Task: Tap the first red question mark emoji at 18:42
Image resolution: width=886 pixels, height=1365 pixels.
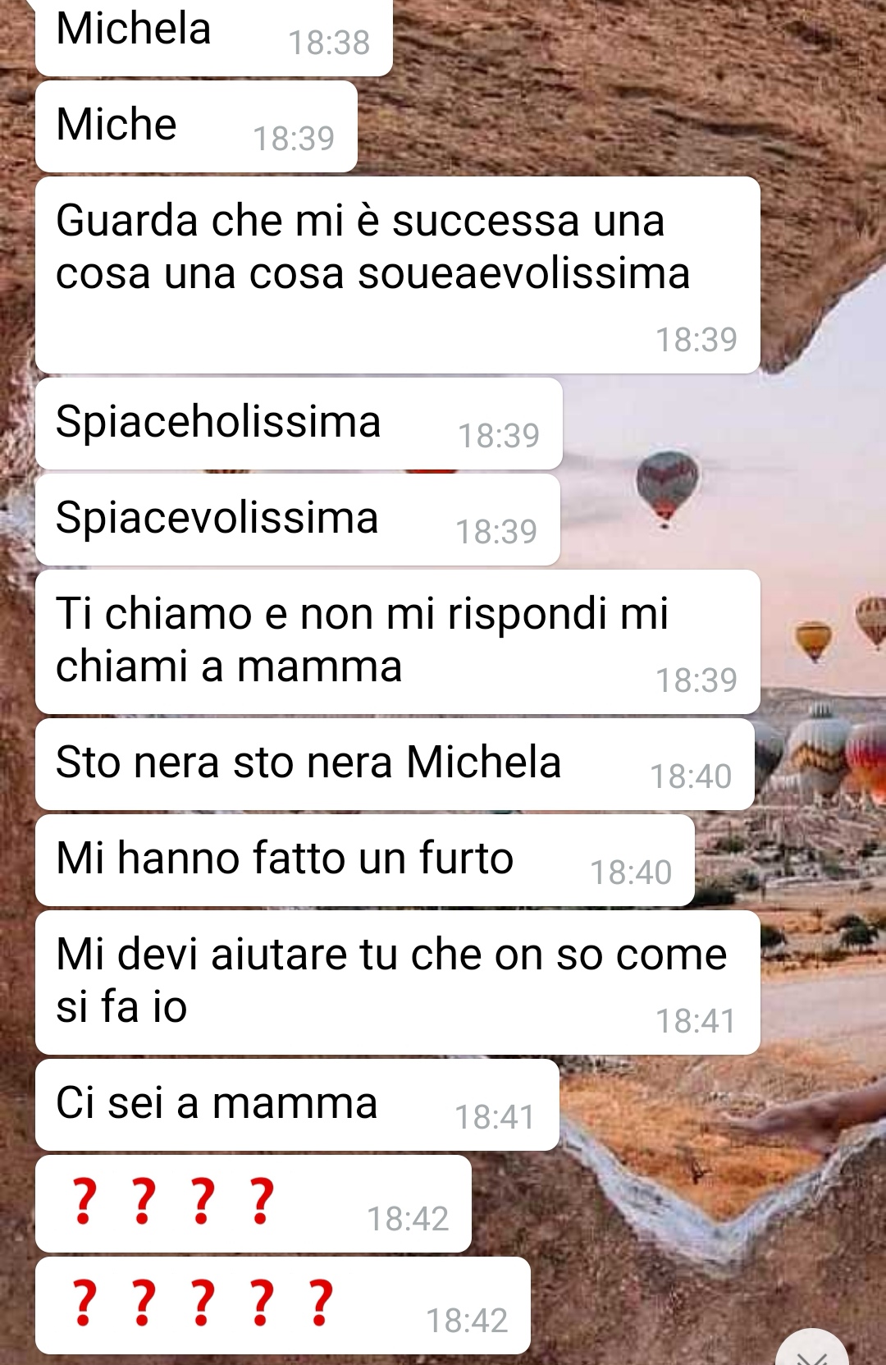Action: click(82, 1201)
